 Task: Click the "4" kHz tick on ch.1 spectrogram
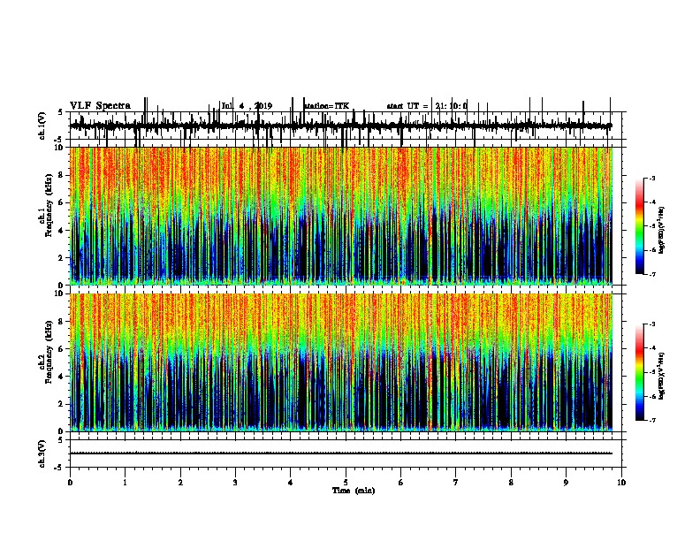[x=62, y=231]
